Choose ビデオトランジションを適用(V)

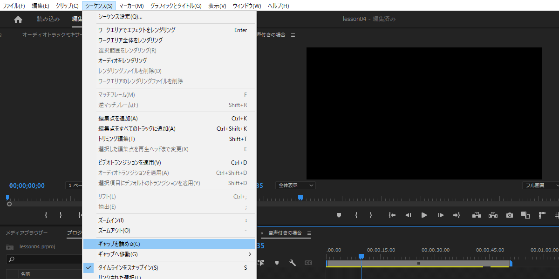click(x=169, y=163)
